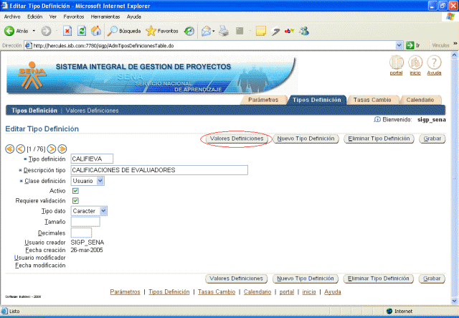Click the Decimales input field
Screen dimensions: 459x318
pos(81,233)
